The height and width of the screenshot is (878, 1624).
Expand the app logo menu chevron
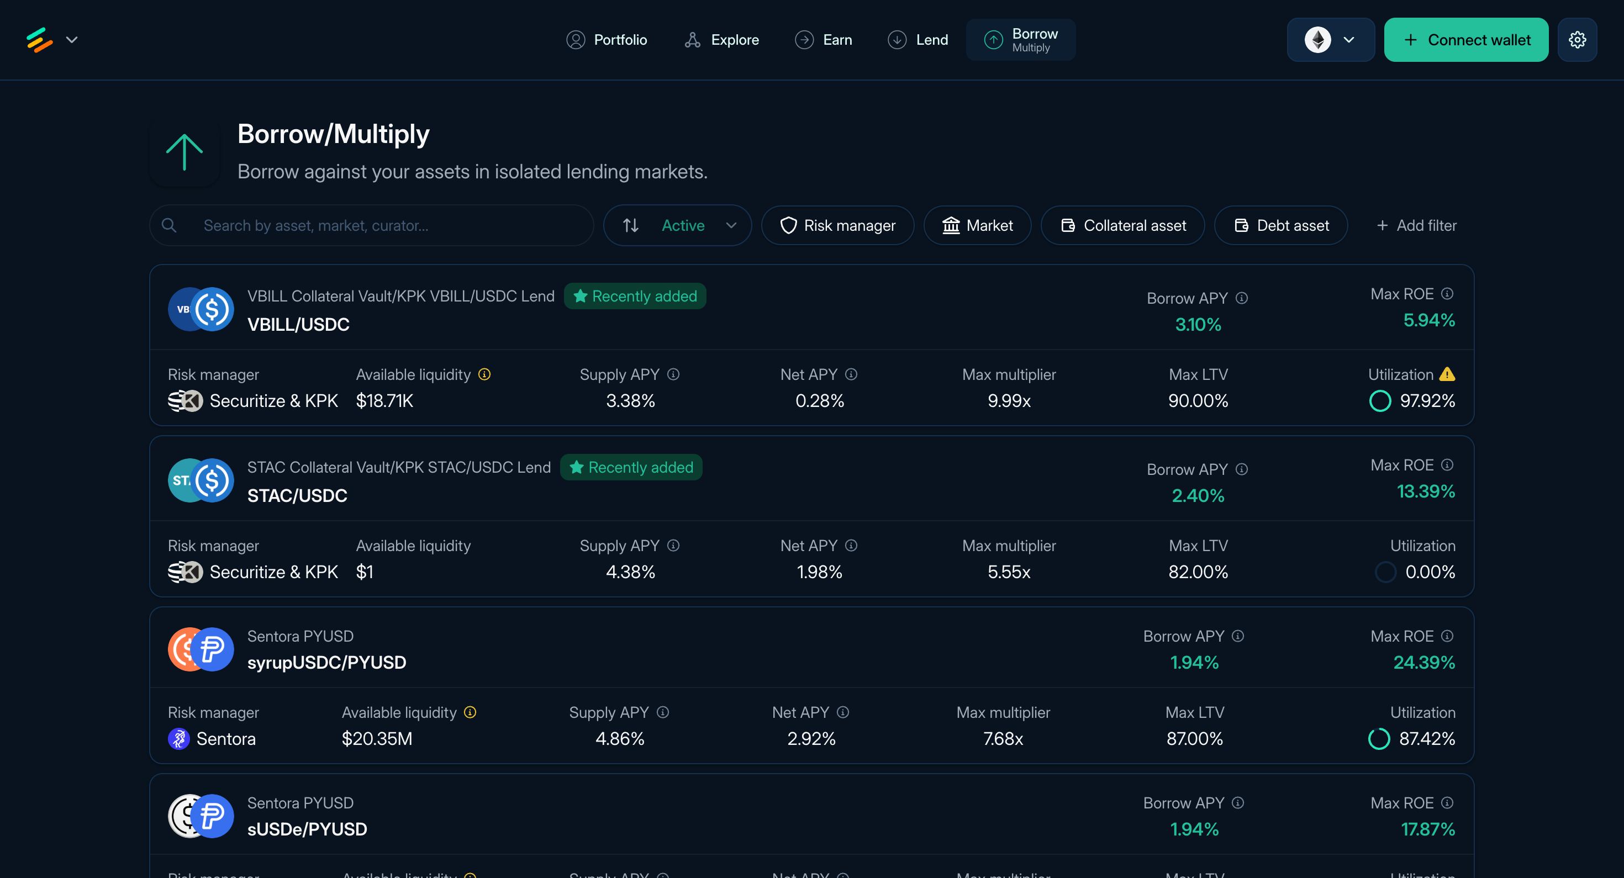(72, 40)
